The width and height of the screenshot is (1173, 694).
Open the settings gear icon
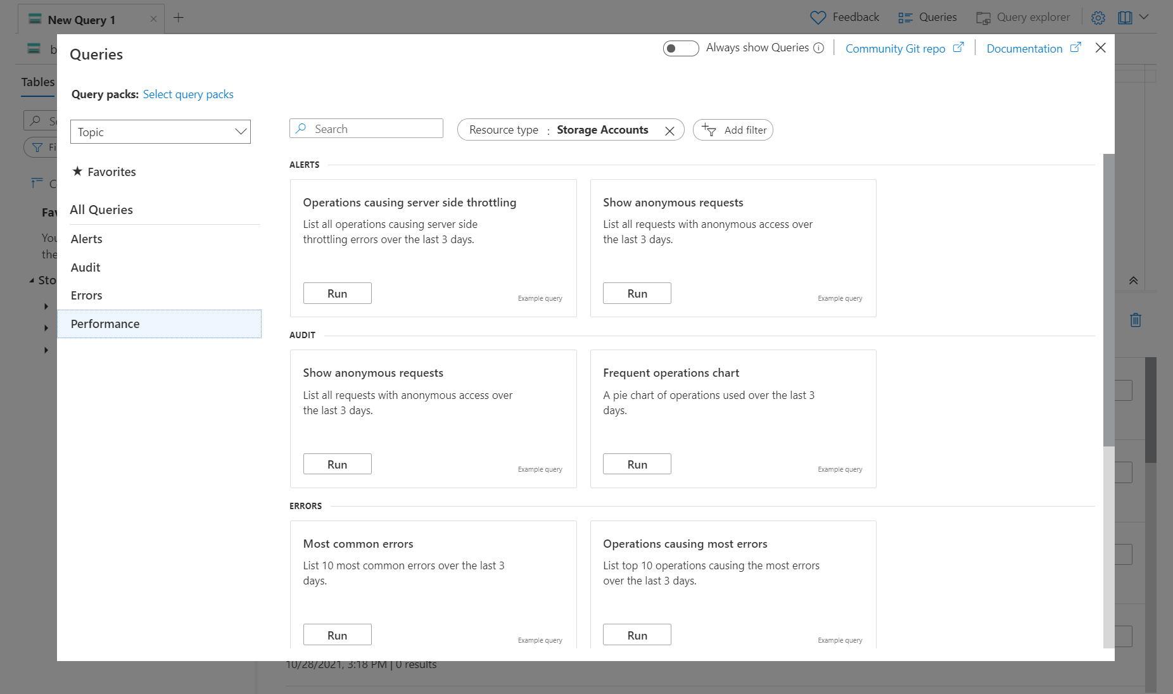1098,18
